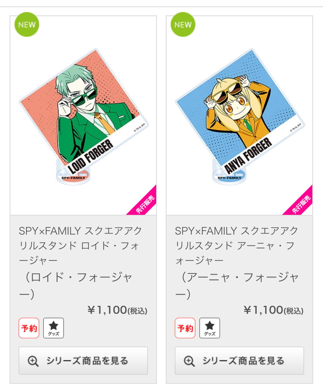Click the NEW badge on Anya Forger product
Viewport: 323px width, 391px height.
[183, 24]
